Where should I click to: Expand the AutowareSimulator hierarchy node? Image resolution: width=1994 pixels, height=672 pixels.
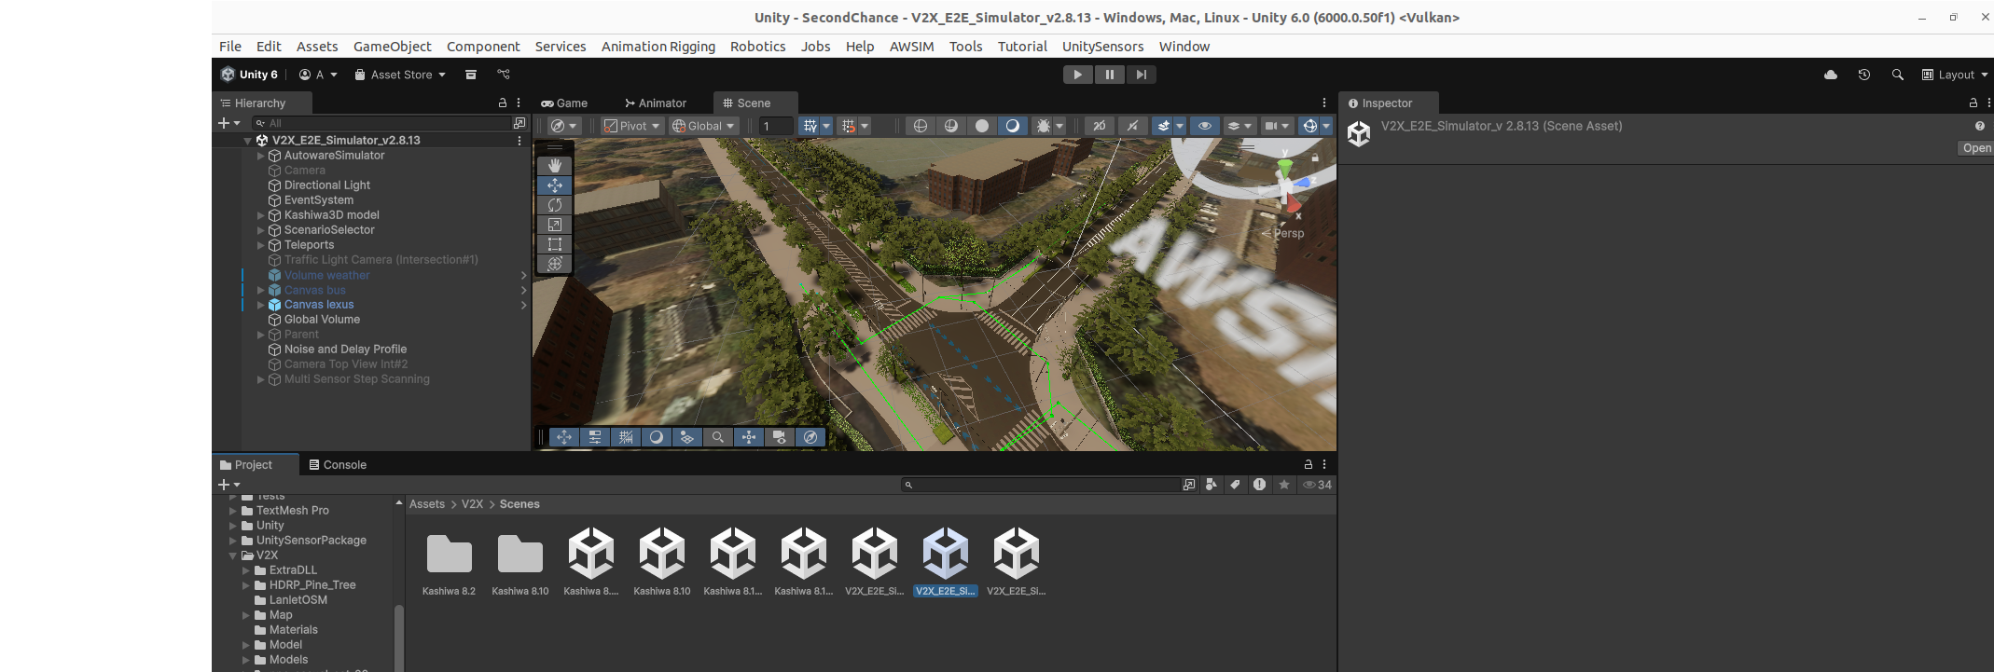(260, 156)
